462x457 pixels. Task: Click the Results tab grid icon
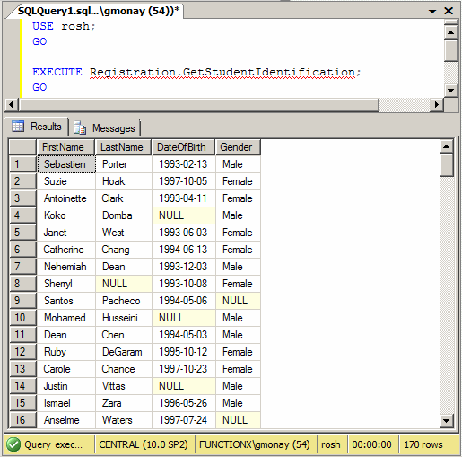point(18,126)
